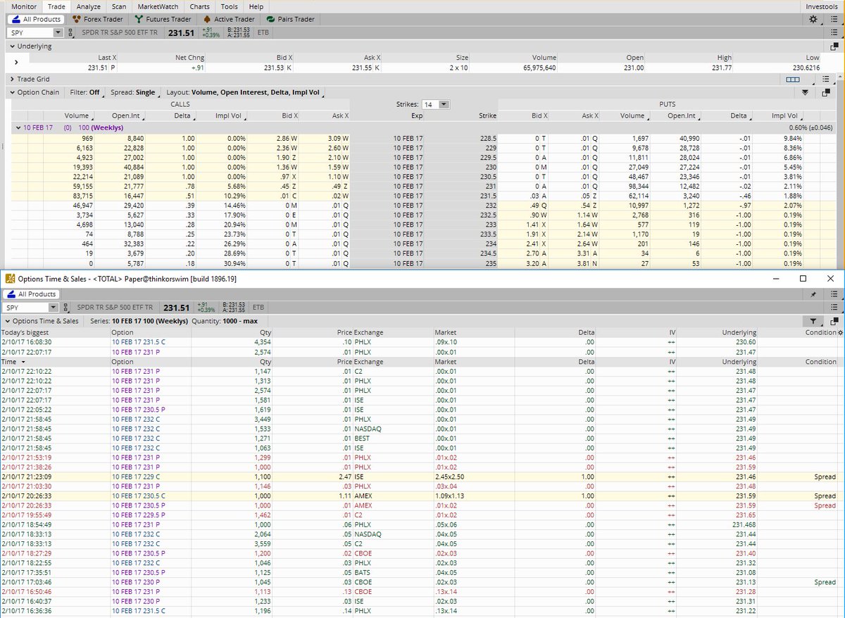The height and width of the screenshot is (618, 845).
Task: Sort by the Time column header
Action: (56, 362)
